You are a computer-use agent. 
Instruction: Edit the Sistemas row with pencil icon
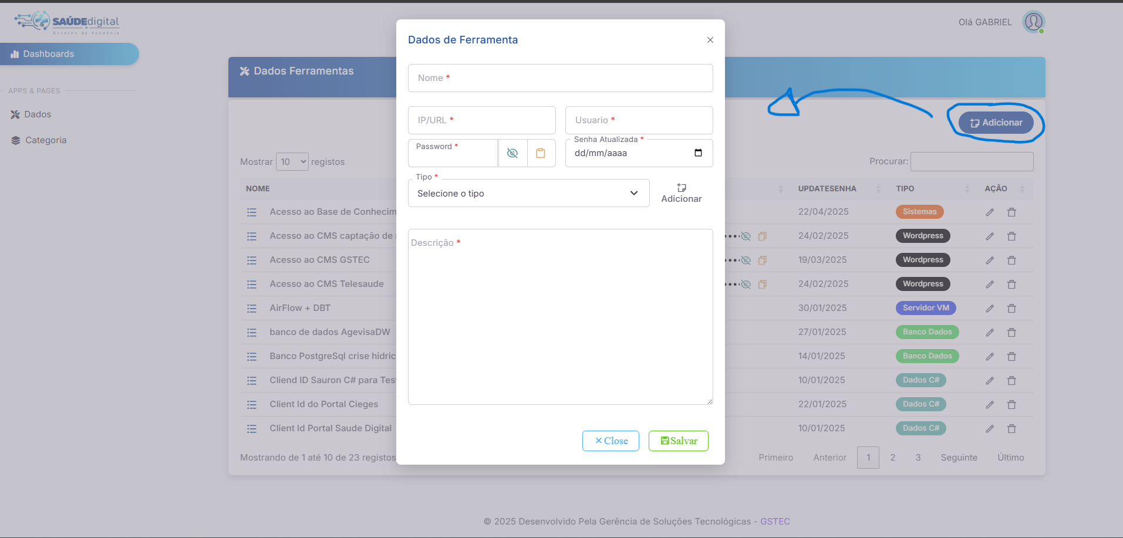point(990,212)
